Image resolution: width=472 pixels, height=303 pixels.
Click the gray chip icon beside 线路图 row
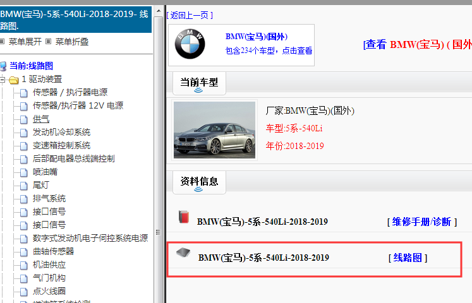point(183,252)
